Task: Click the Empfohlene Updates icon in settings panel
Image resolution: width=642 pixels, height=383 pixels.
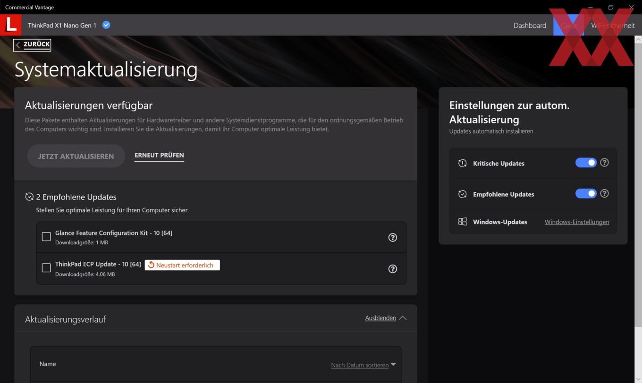Action: coord(462,194)
